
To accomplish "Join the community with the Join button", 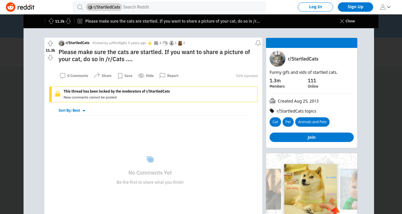I will pyautogui.click(x=312, y=137).
